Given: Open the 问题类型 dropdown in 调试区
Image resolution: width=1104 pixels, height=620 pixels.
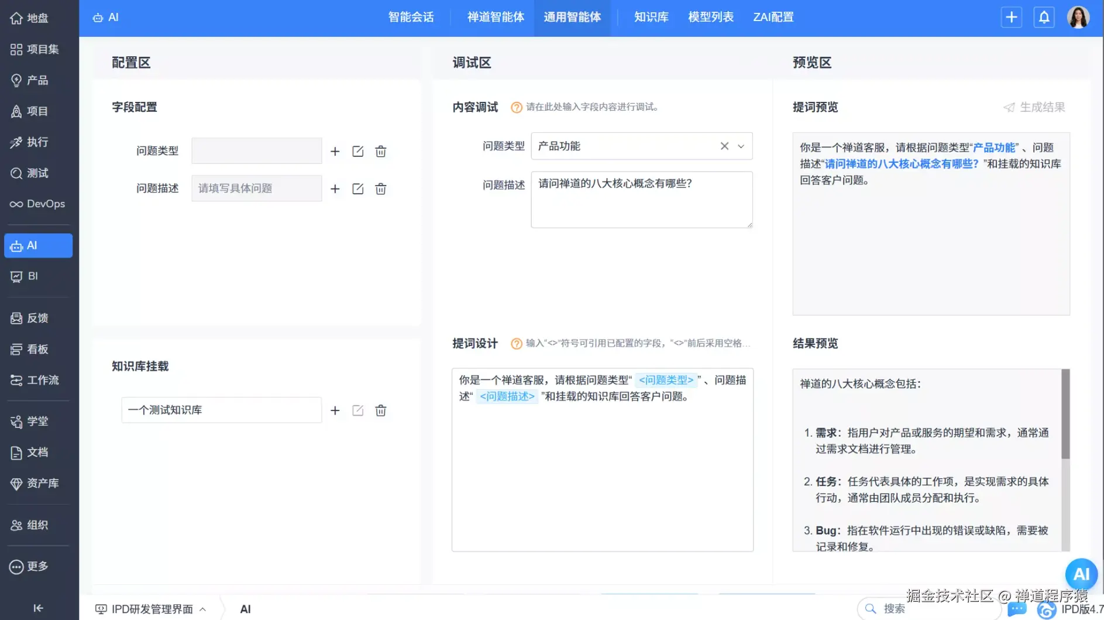Looking at the screenshot, I should point(741,146).
